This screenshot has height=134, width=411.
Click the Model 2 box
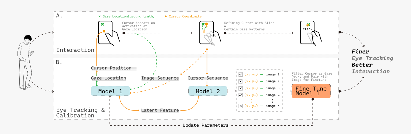208,91
